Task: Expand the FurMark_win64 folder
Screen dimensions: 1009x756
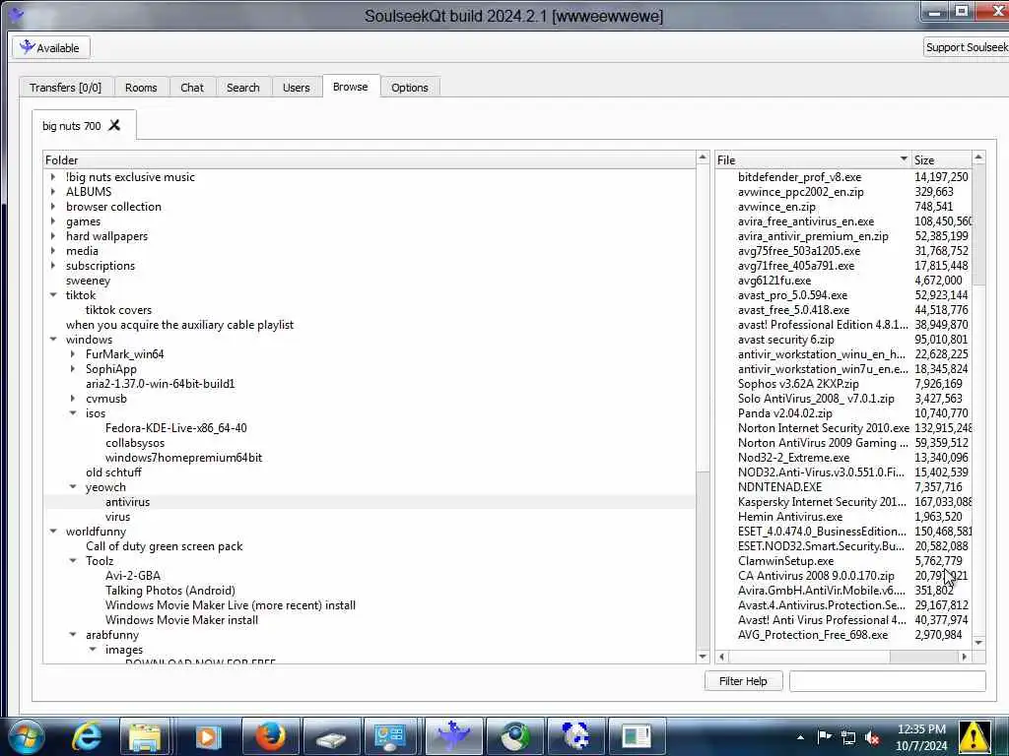Action: click(x=73, y=354)
